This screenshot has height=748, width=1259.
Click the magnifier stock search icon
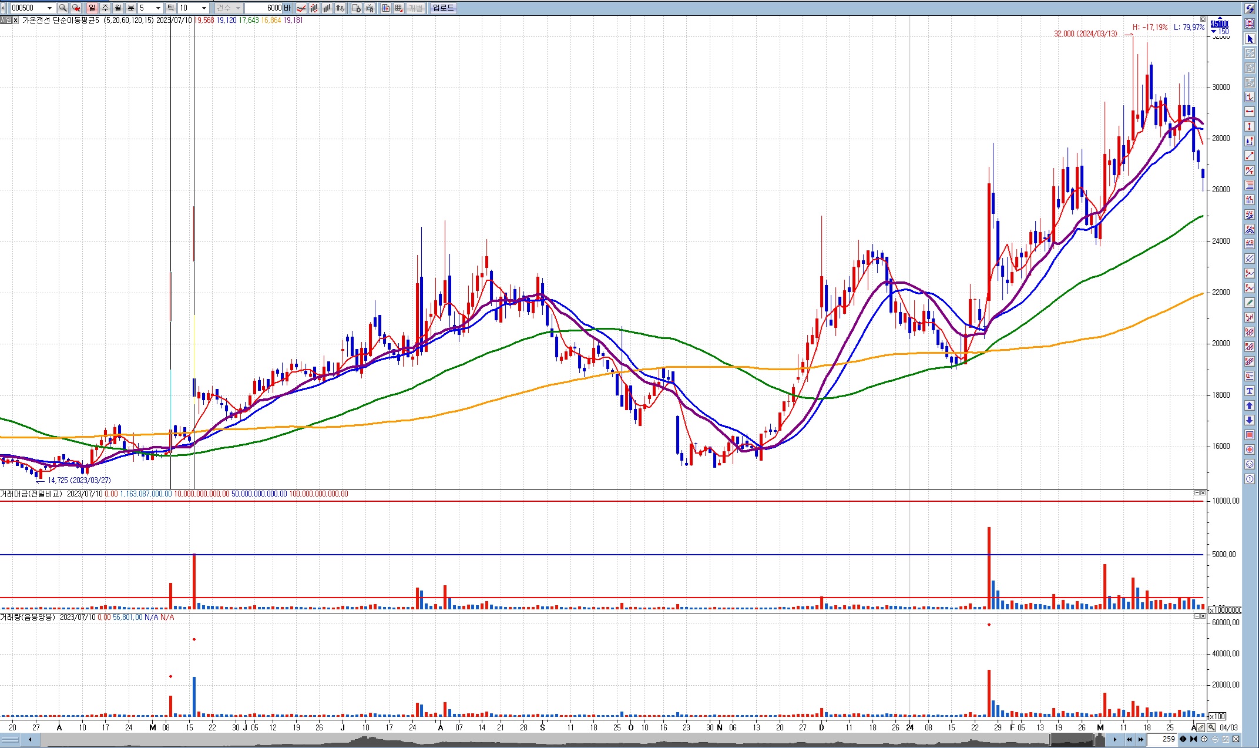(63, 8)
